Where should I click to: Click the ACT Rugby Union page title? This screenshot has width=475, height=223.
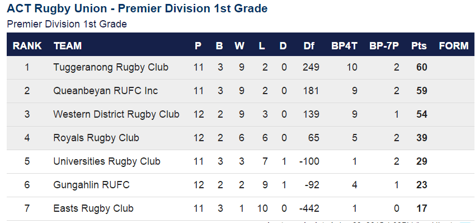coord(137,8)
